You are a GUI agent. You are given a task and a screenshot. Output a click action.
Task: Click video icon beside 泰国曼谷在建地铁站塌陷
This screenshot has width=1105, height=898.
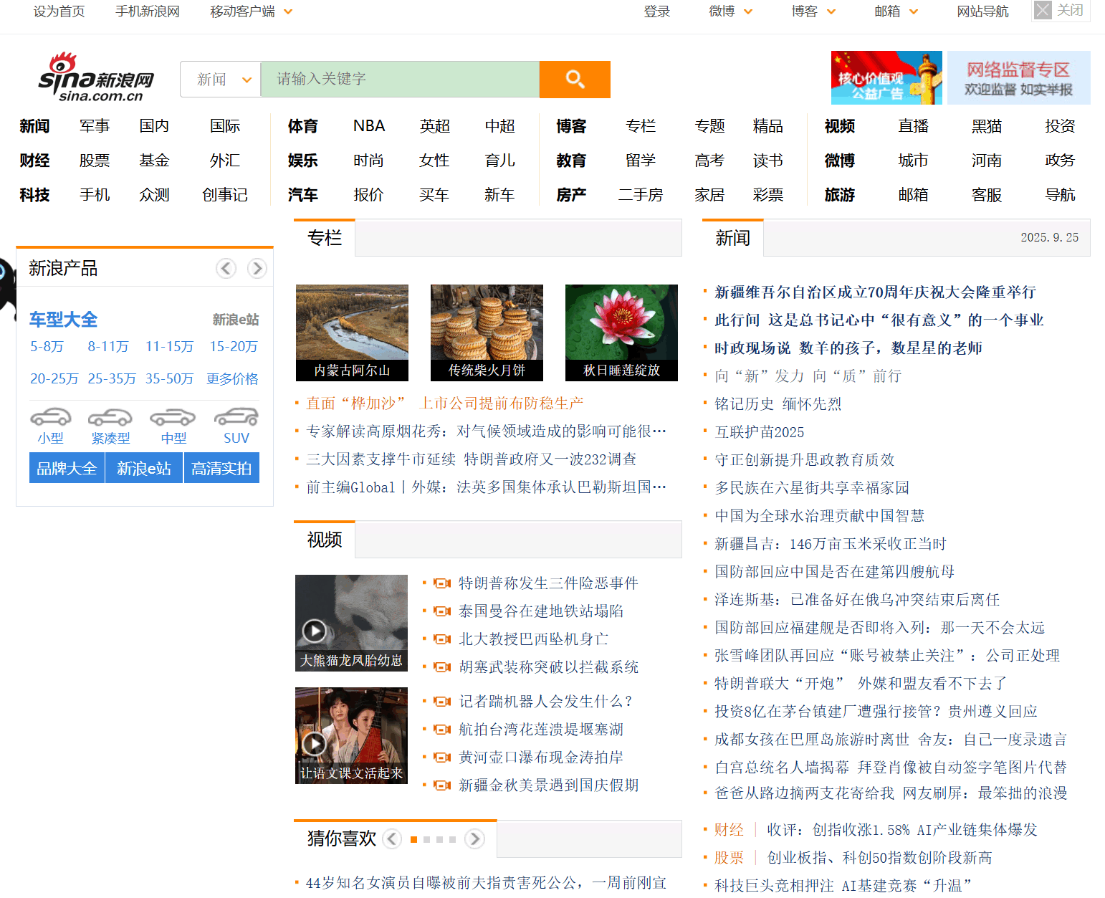click(x=442, y=611)
